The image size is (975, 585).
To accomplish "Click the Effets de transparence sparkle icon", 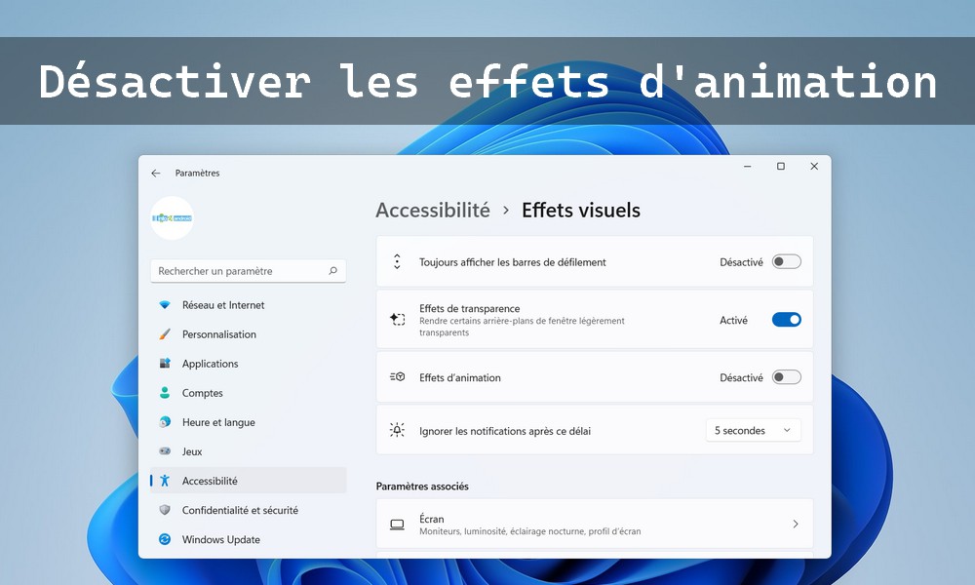I will pos(398,320).
